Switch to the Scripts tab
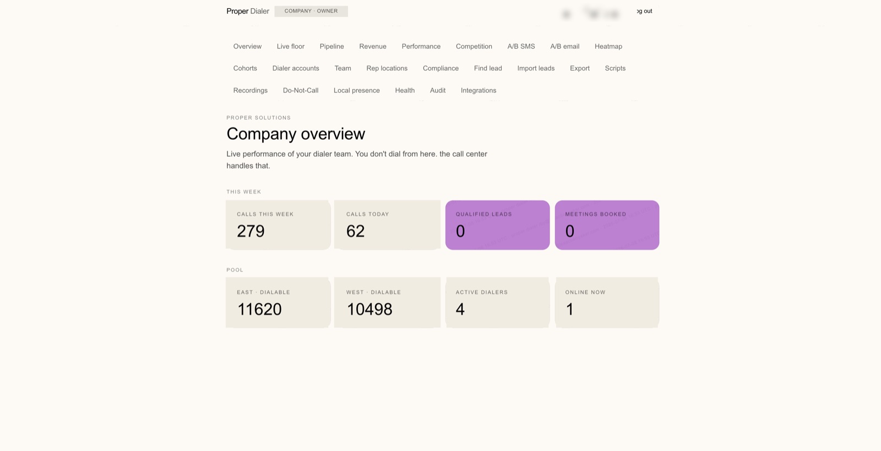The width and height of the screenshot is (881, 451). [x=615, y=68]
